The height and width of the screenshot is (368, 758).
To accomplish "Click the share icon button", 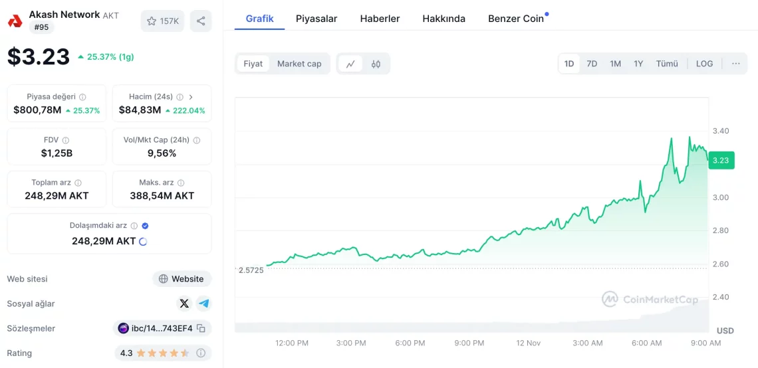I will coord(201,21).
